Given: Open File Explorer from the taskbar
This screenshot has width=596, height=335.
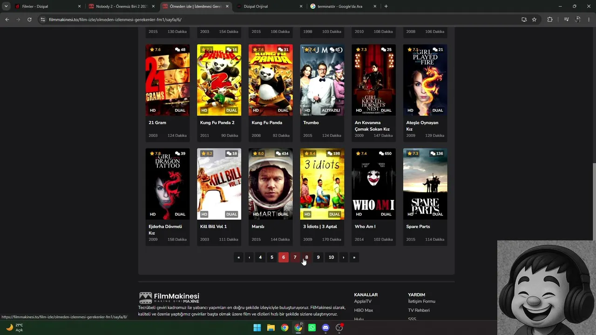Looking at the screenshot, I should [271, 328].
